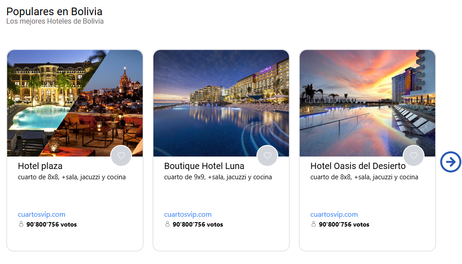Open Hotel plaza photo thumbnail
This screenshot has width=462, height=264.
point(75,103)
